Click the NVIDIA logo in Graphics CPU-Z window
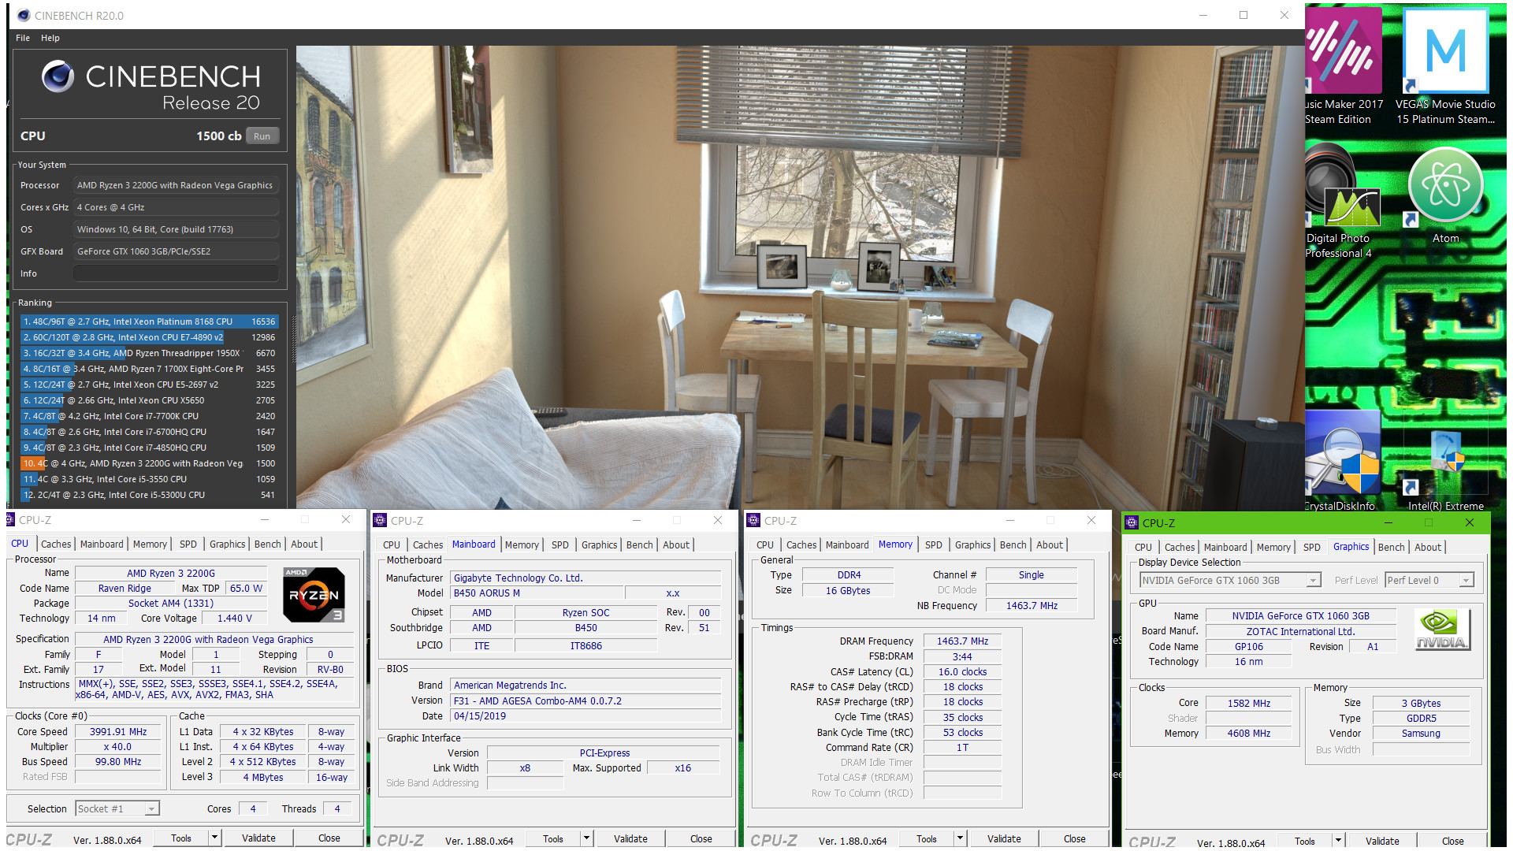 pos(1441,630)
